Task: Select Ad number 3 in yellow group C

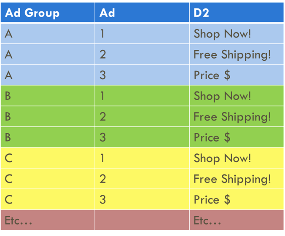Action: pos(103,199)
